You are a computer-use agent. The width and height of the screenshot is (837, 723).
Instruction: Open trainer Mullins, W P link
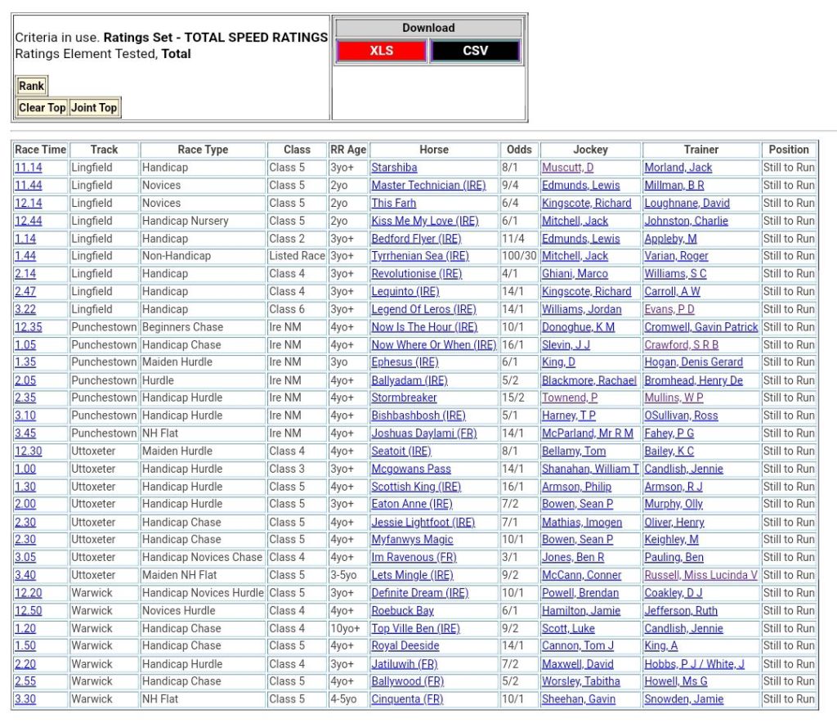(674, 397)
